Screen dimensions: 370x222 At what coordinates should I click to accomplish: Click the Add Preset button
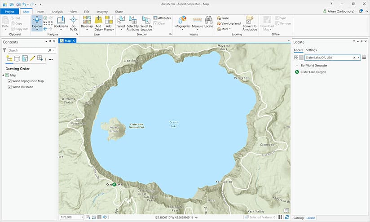[x=109, y=23]
